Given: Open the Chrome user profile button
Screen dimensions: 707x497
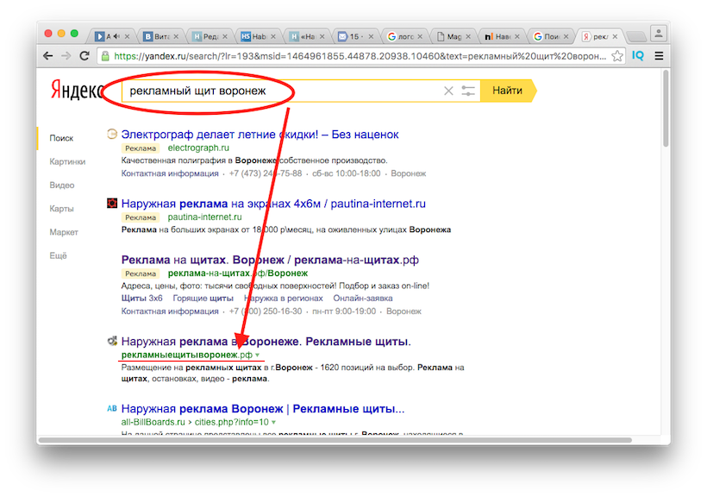Looking at the screenshot, I should pos(659,33).
